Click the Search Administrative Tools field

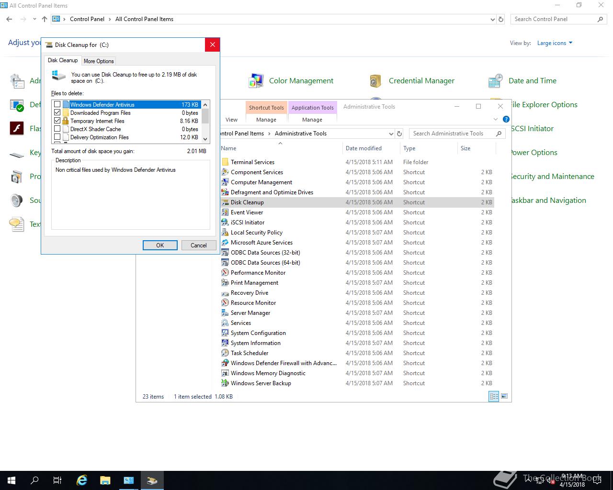(457, 134)
